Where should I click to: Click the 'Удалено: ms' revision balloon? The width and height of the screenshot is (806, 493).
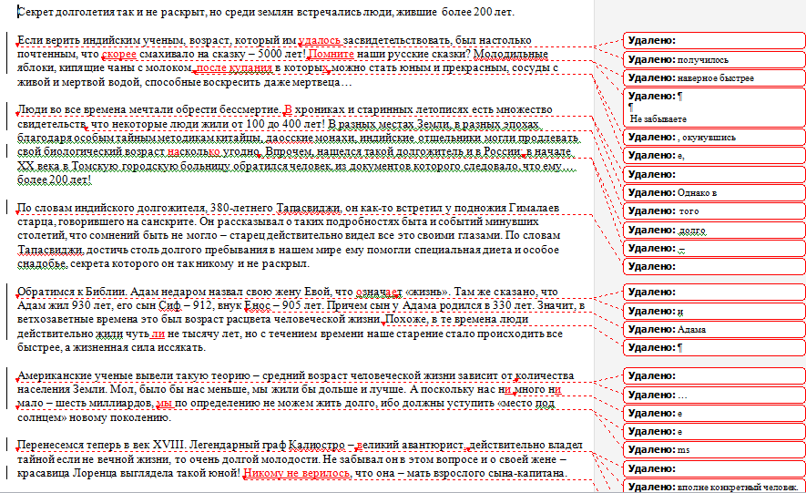(x=714, y=449)
